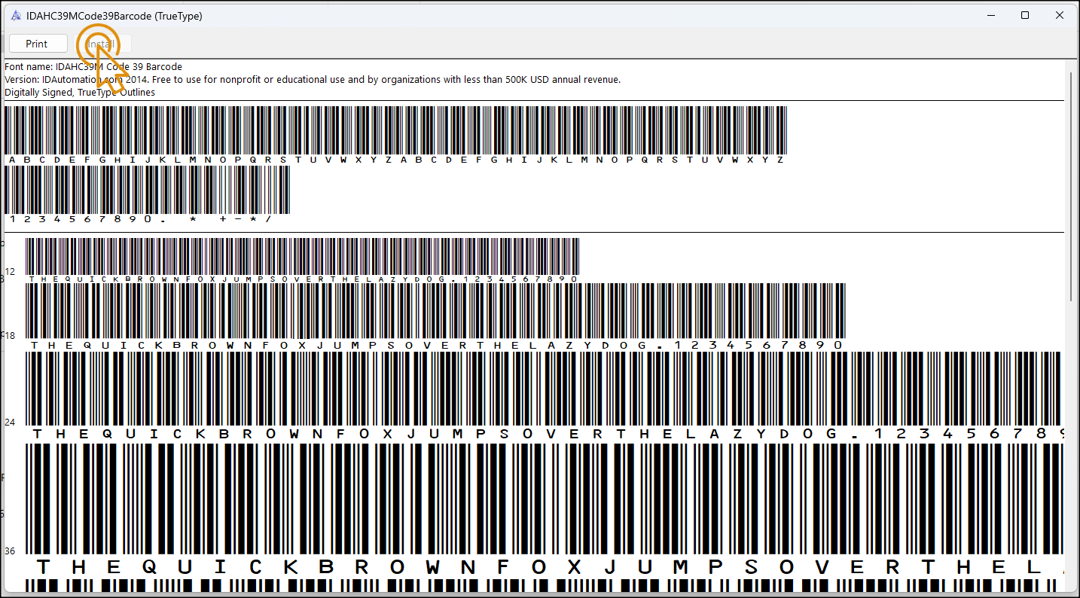This screenshot has width=1080, height=598.
Task: Click the numeric 1234567890 barcode sample row
Action: pyautogui.click(x=147, y=194)
